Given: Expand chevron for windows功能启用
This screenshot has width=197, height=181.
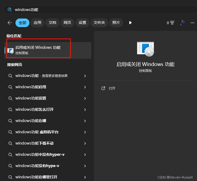Looking at the screenshot, I should 85,87.
